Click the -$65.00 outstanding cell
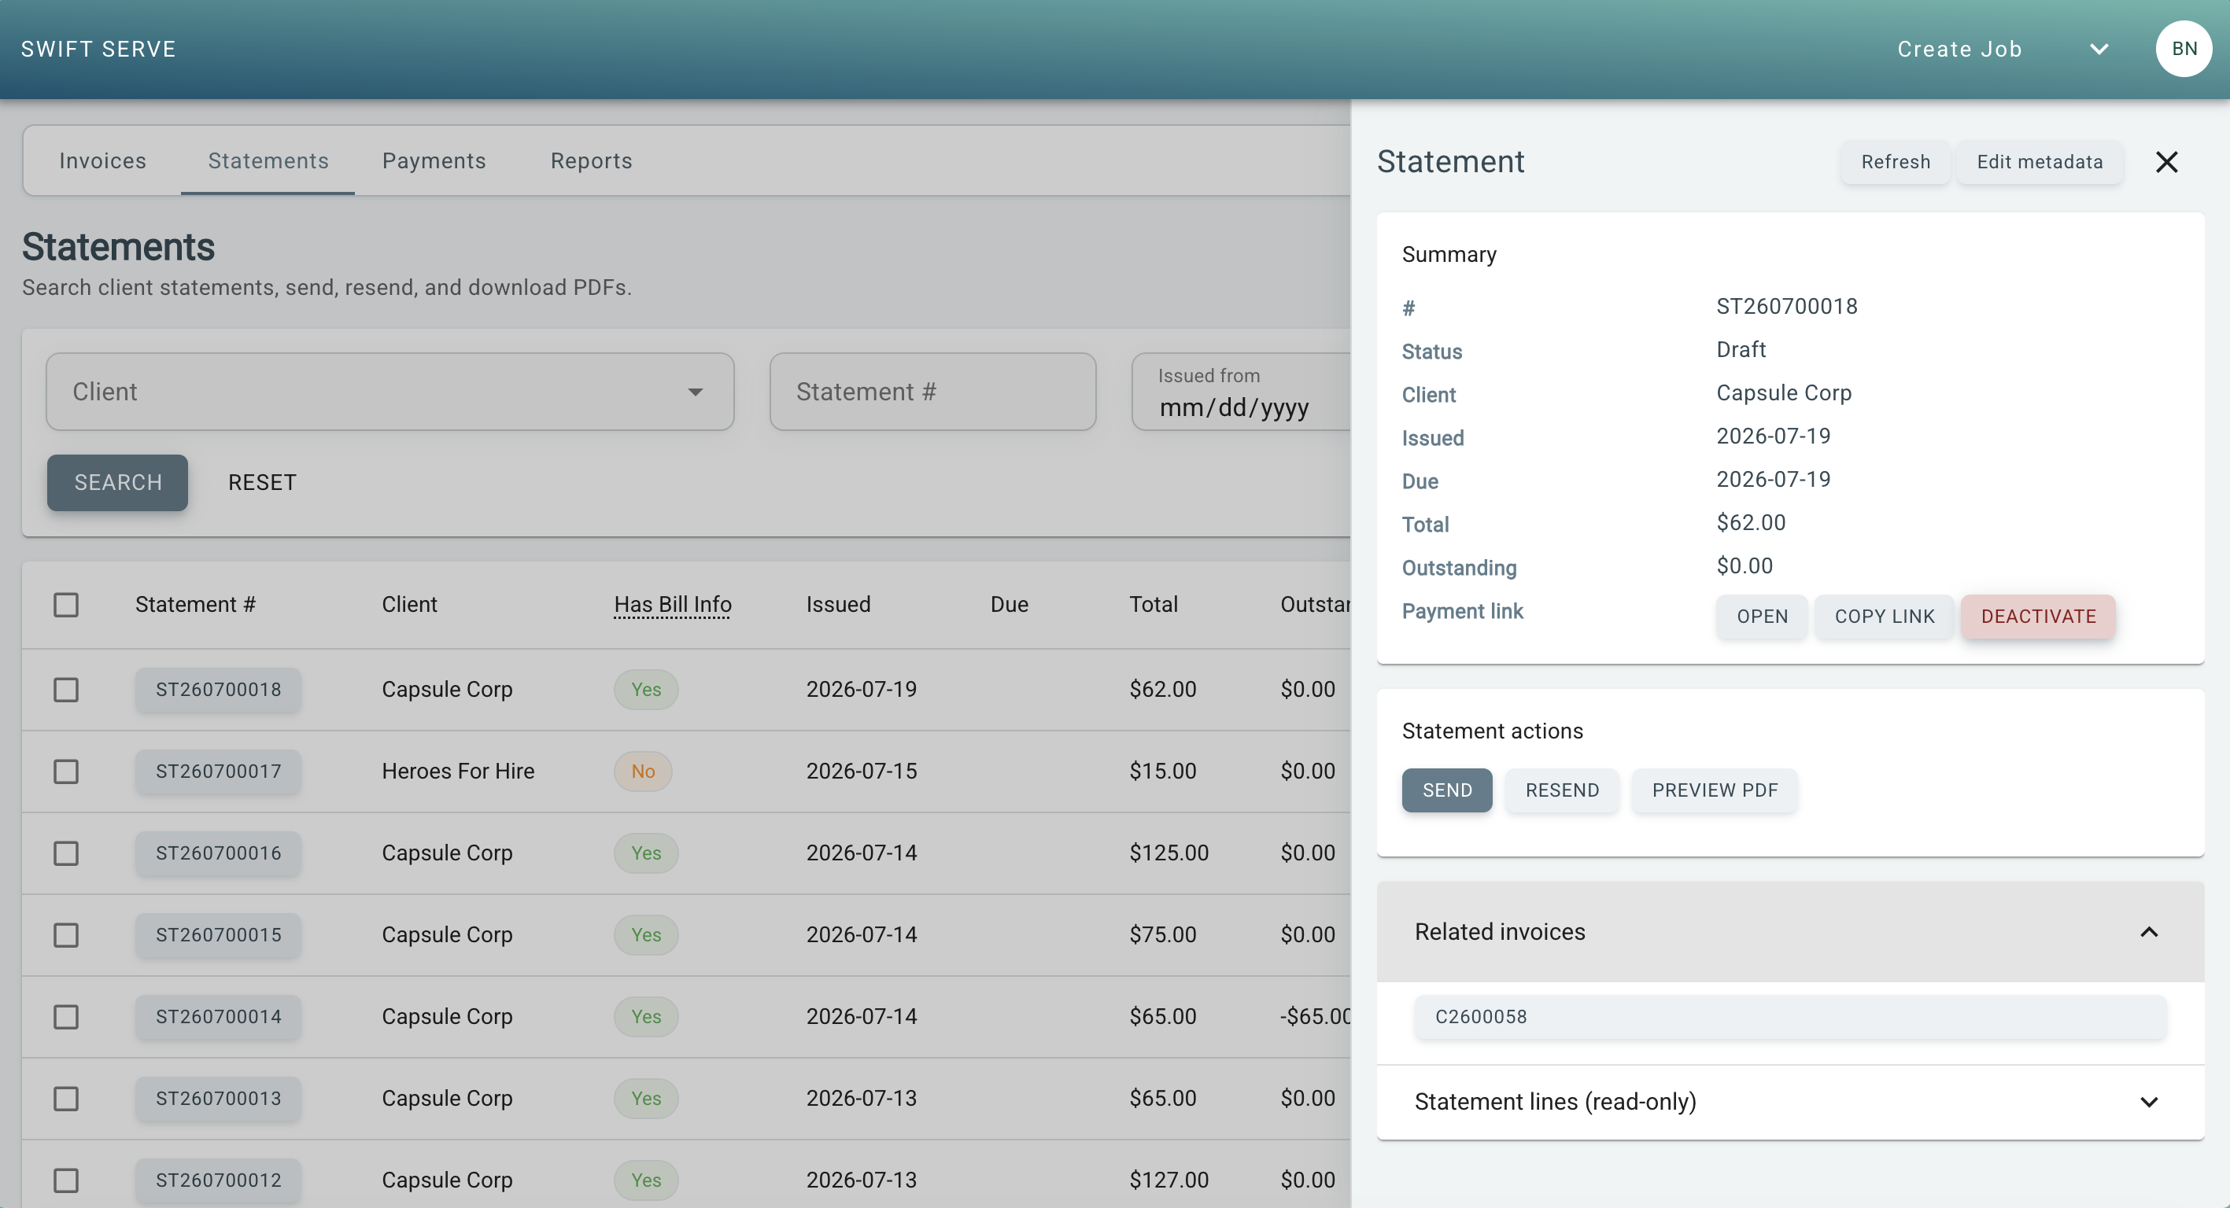This screenshot has width=2230, height=1208. tap(1315, 1017)
